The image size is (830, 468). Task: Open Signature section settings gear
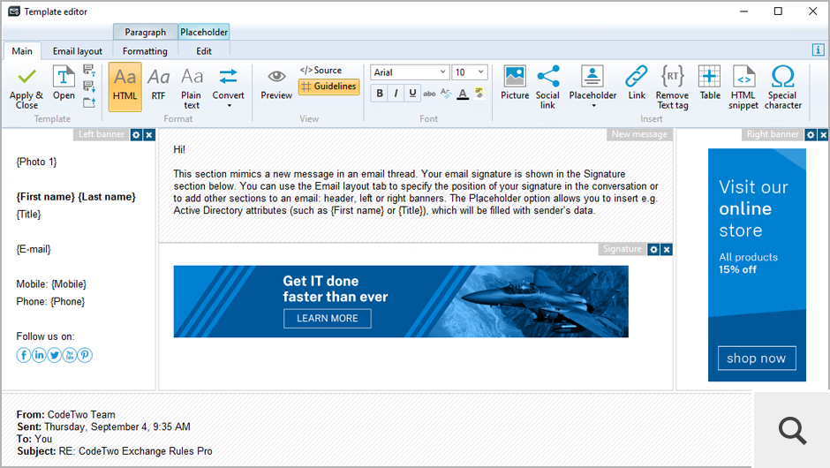(x=653, y=249)
